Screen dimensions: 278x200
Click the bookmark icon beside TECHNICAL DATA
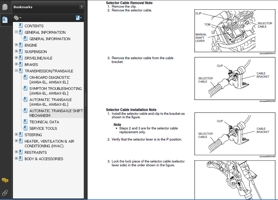click(x=26, y=122)
